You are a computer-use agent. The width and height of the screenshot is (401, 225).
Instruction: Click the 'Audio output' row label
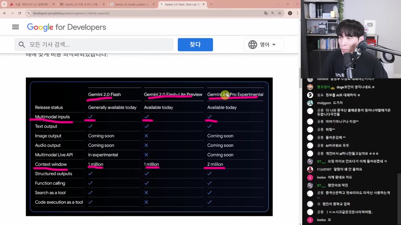pyautogui.click(x=48, y=145)
